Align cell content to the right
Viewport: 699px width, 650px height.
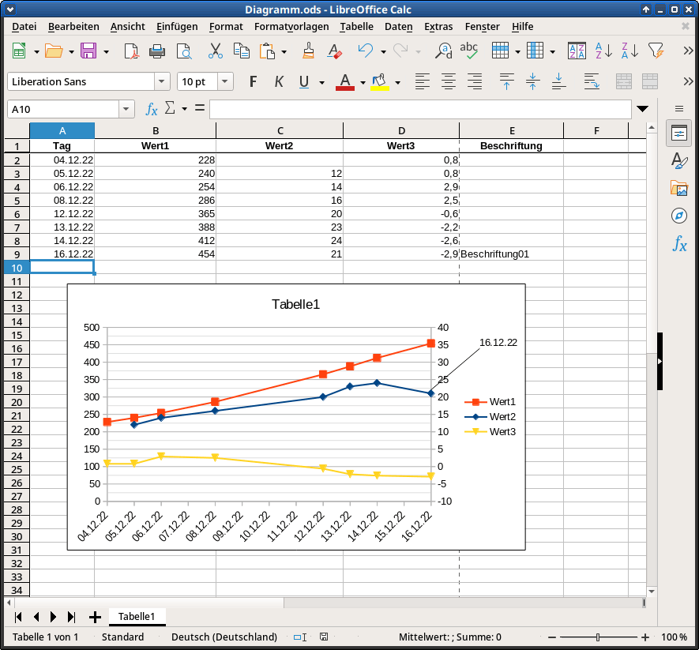[x=475, y=81]
